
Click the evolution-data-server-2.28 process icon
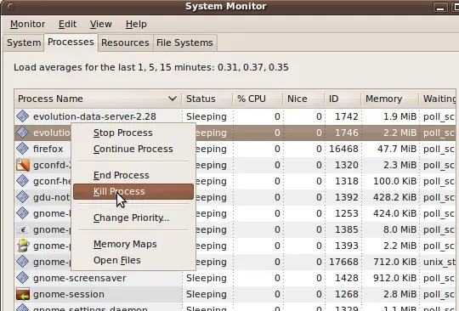(x=23, y=116)
